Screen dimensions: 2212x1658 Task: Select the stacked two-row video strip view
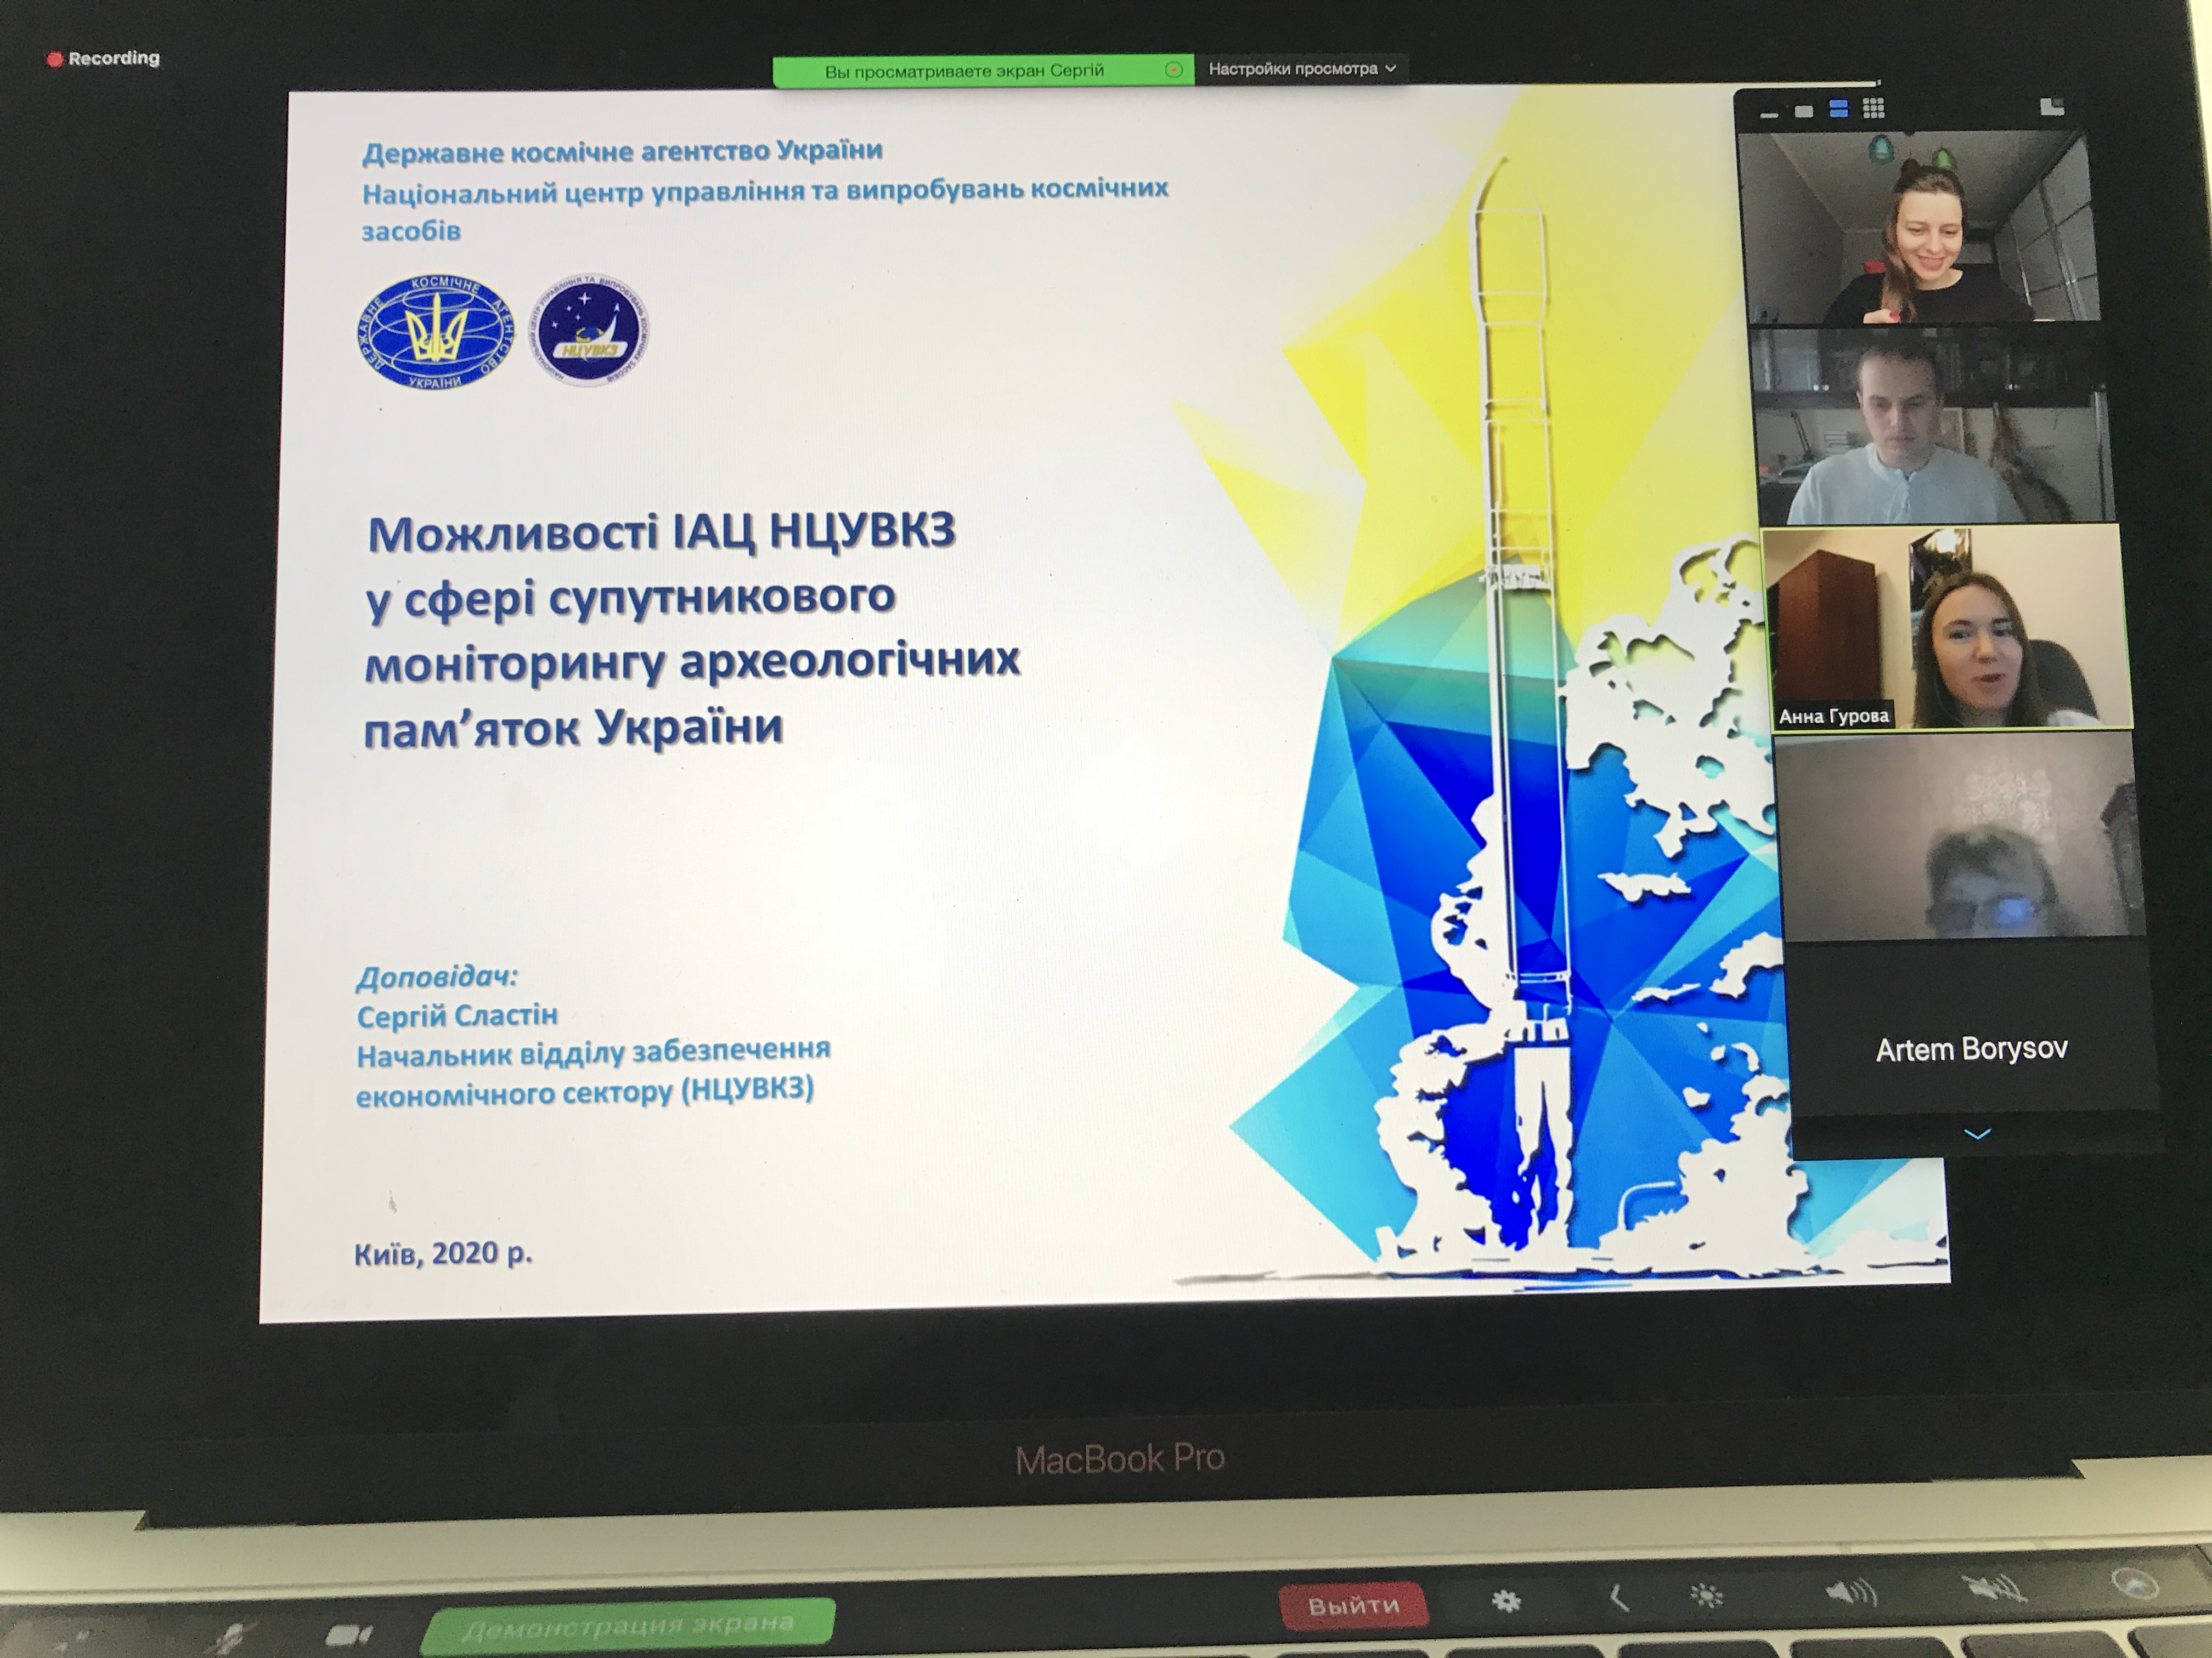[x=1838, y=109]
